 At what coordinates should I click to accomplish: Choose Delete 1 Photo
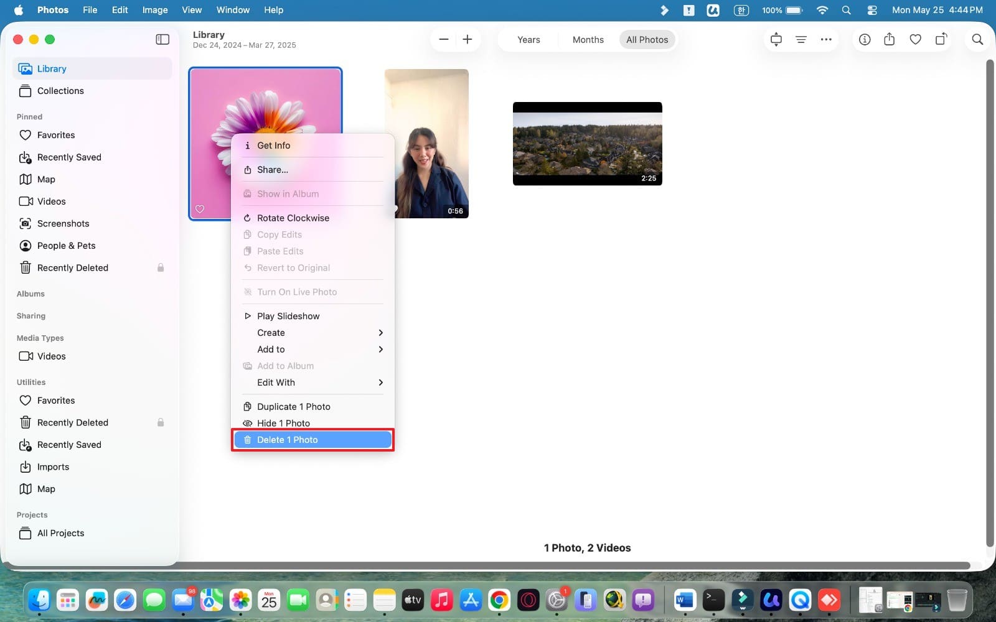(x=312, y=440)
